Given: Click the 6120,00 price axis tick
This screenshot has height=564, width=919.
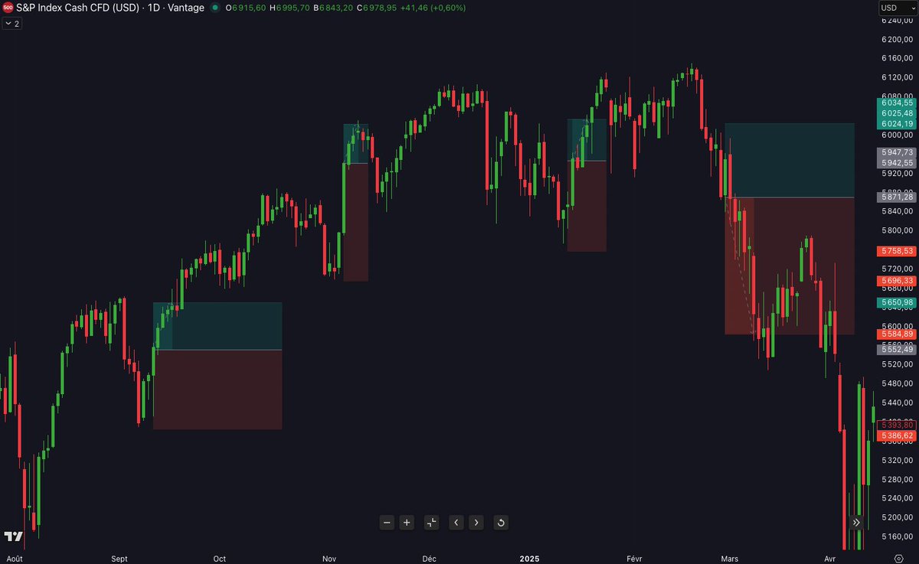Looking at the screenshot, I should (897, 77).
